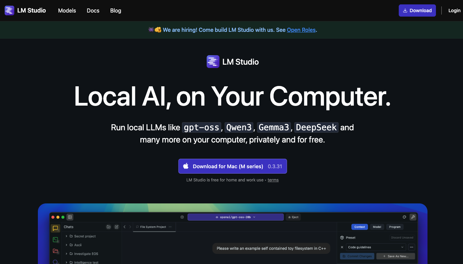Eject the currently loaded model

click(293, 217)
